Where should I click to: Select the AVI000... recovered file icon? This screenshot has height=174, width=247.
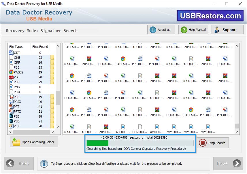[x=157, y=127]
